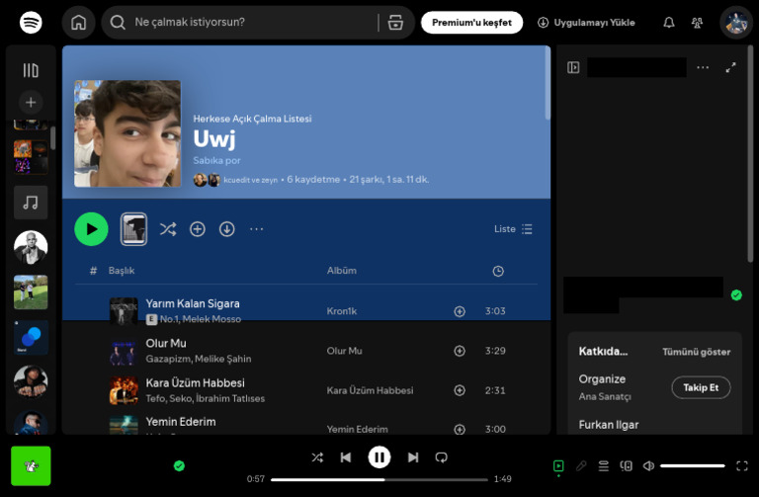Open the playlist preview thumbnail beside play button
The height and width of the screenshot is (497, 759).
point(133,229)
